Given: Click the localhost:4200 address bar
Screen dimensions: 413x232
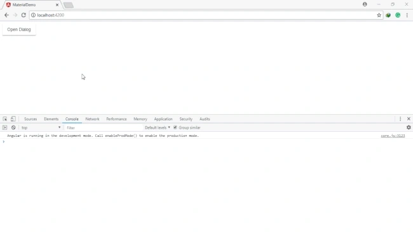Looking at the screenshot, I should (x=205, y=15).
